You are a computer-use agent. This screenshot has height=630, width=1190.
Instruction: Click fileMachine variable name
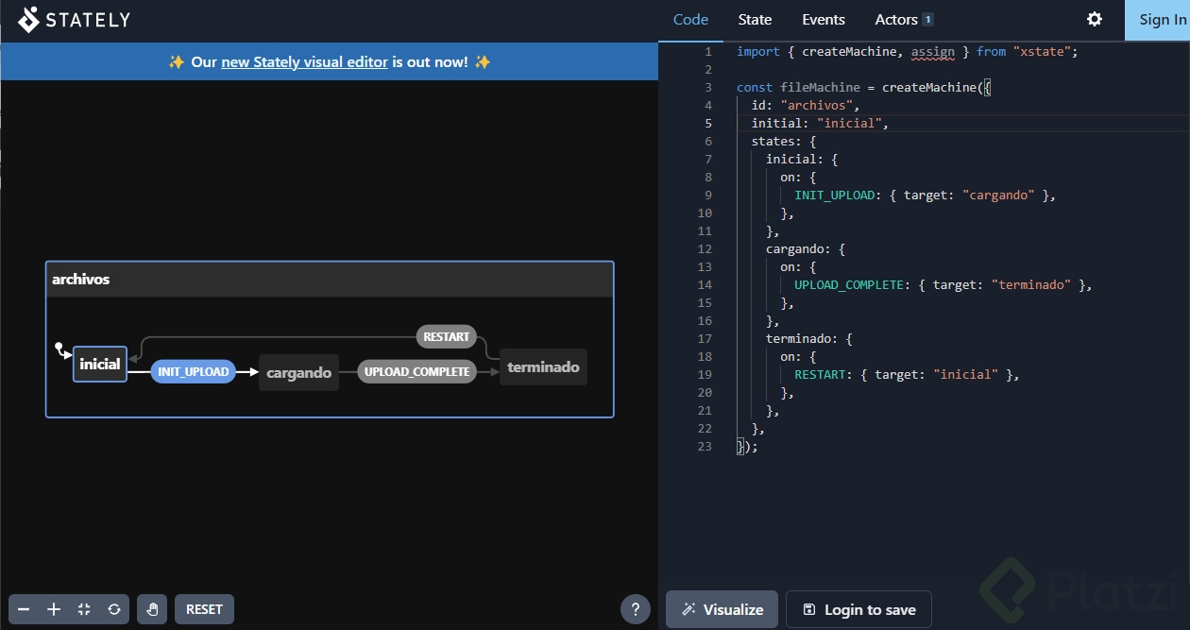tap(820, 87)
